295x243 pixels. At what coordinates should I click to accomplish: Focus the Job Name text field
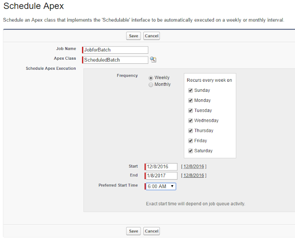(116, 50)
